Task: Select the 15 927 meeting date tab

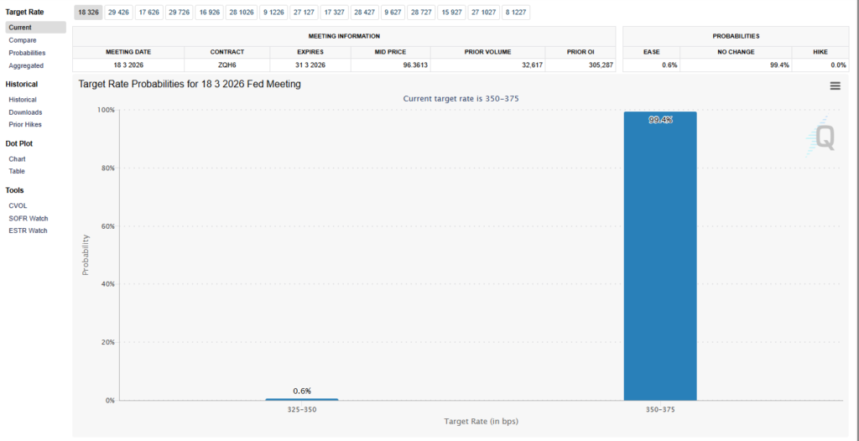Action: (x=451, y=13)
